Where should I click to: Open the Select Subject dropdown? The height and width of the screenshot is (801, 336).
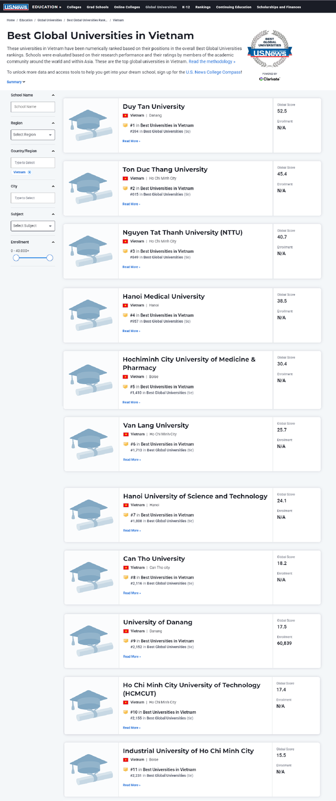(x=33, y=225)
